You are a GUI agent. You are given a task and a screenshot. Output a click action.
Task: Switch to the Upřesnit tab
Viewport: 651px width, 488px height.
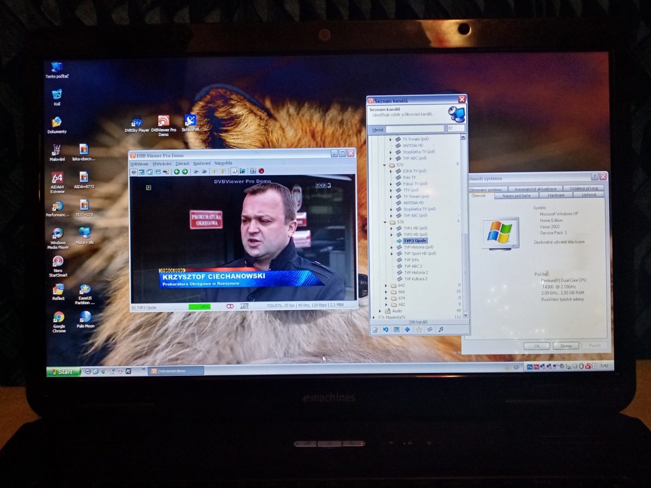coord(589,195)
